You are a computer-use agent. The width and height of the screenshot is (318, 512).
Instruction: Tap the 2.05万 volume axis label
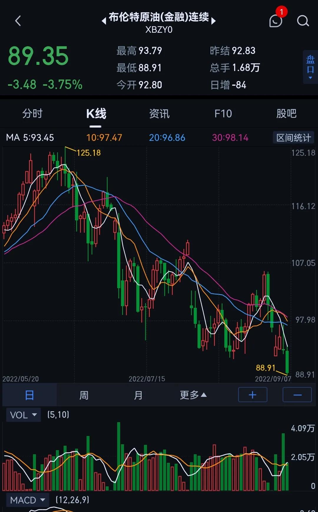pyautogui.click(x=303, y=457)
